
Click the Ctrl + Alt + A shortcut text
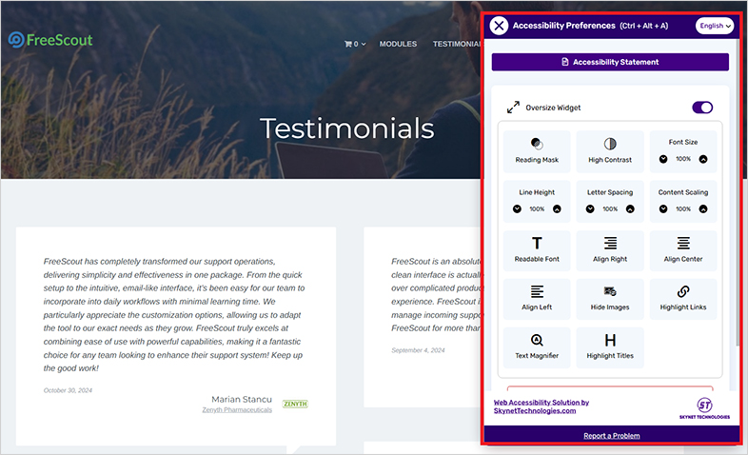point(644,26)
